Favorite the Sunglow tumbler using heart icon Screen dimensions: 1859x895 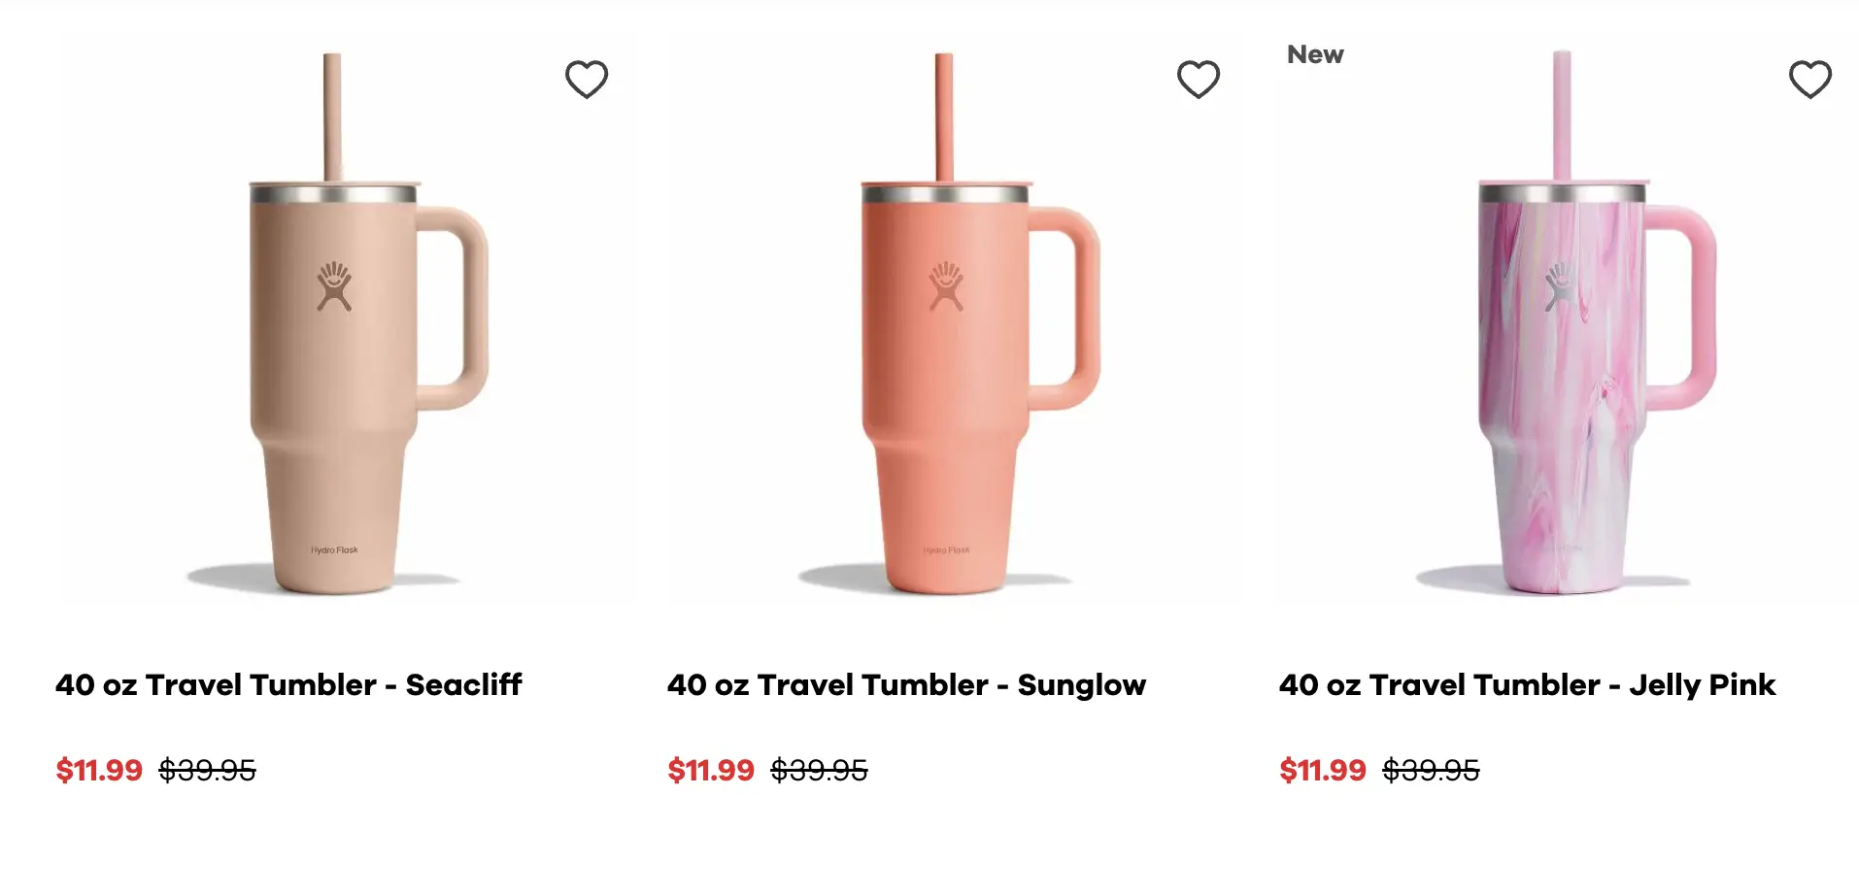click(x=1199, y=80)
